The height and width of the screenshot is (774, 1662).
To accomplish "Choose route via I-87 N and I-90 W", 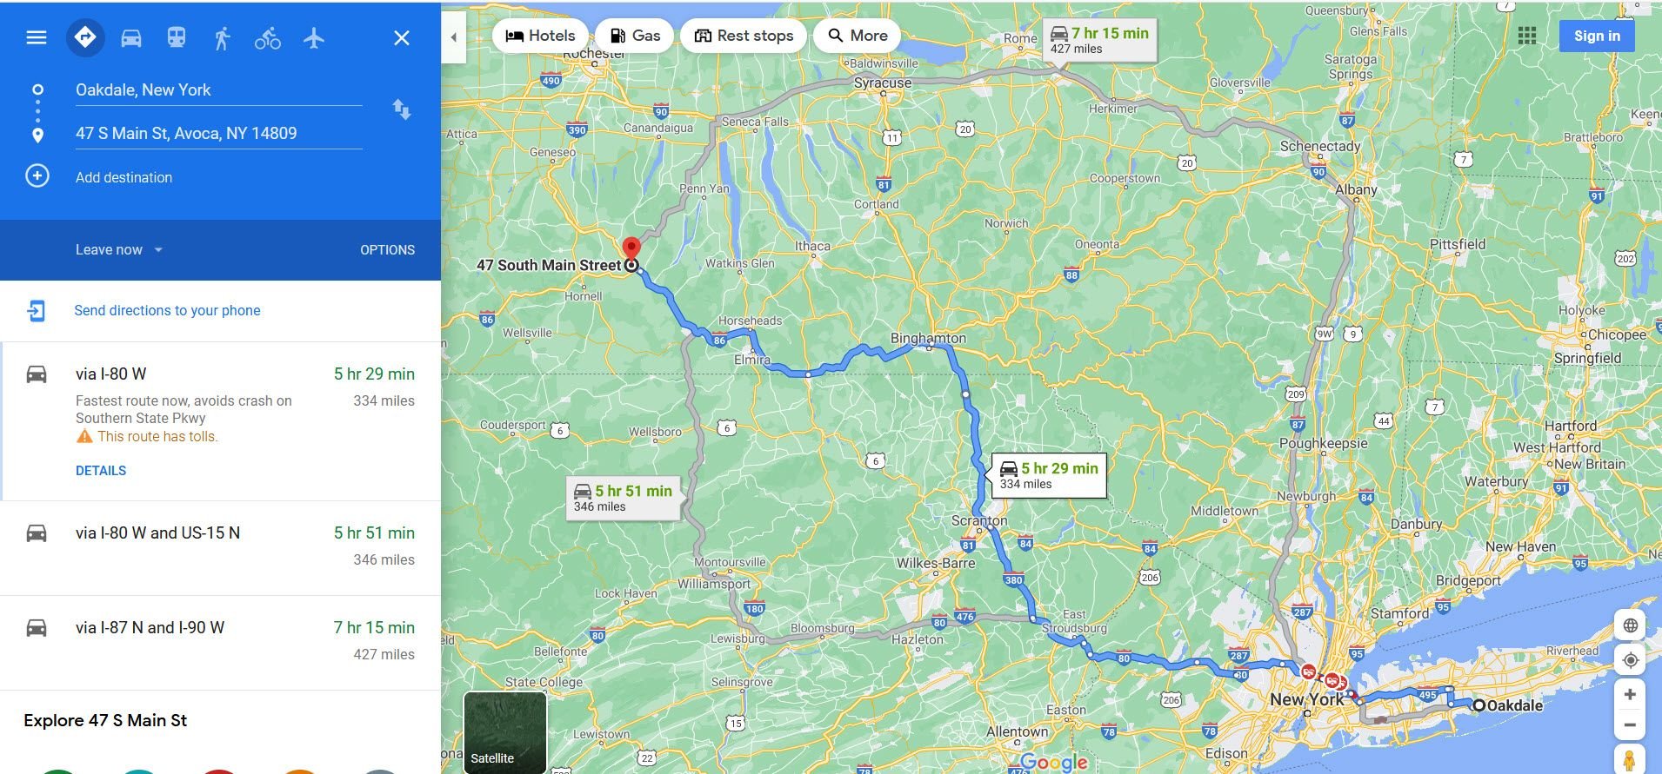I will (220, 643).
